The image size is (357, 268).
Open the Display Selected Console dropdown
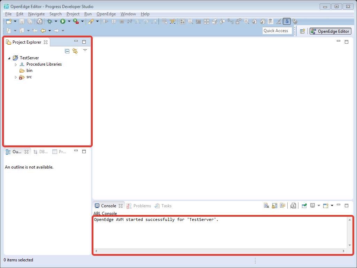point(319,206)
